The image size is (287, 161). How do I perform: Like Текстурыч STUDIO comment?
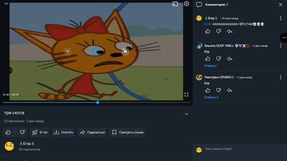[208, 90]
